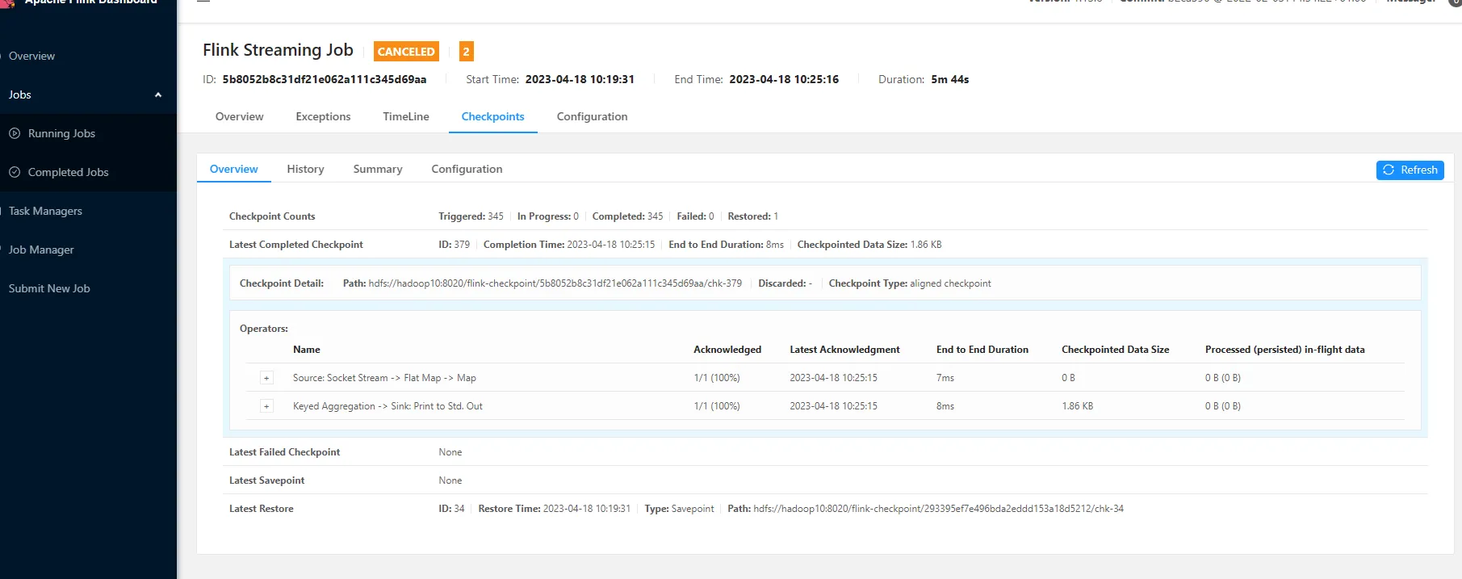Image resolution: width=1462 pixels, height=579 pixels.
Task: Click the Start Time value 10:19:31
Action: pos(580,79)
